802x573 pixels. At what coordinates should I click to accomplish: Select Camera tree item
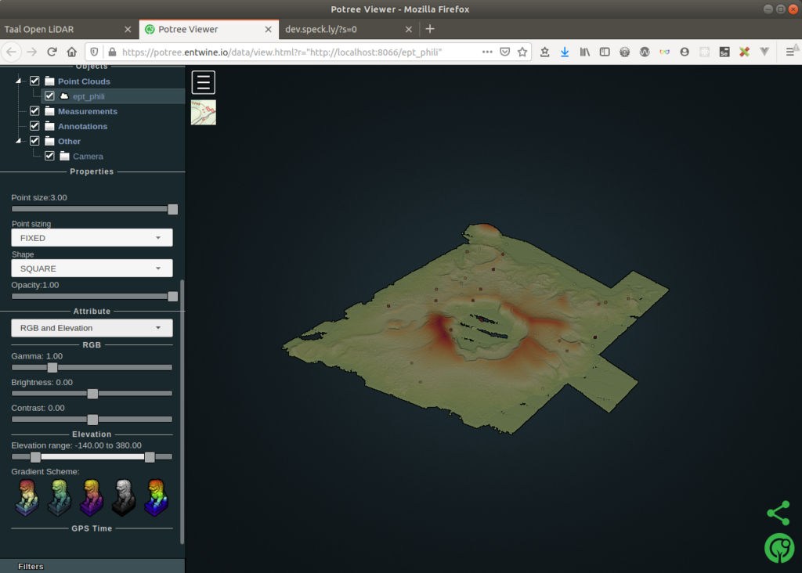[x=88, y=157]
